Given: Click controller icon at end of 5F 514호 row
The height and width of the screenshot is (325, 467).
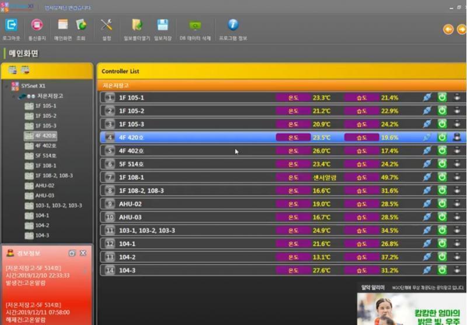Looking at the screenshot, I should coord(457,164).
